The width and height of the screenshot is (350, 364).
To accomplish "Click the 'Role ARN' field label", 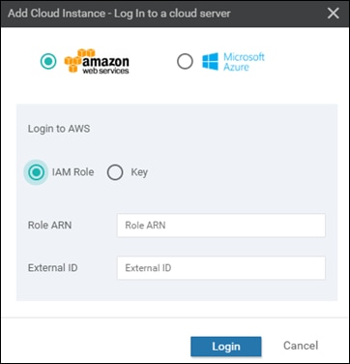I will [x=50, y=225].
